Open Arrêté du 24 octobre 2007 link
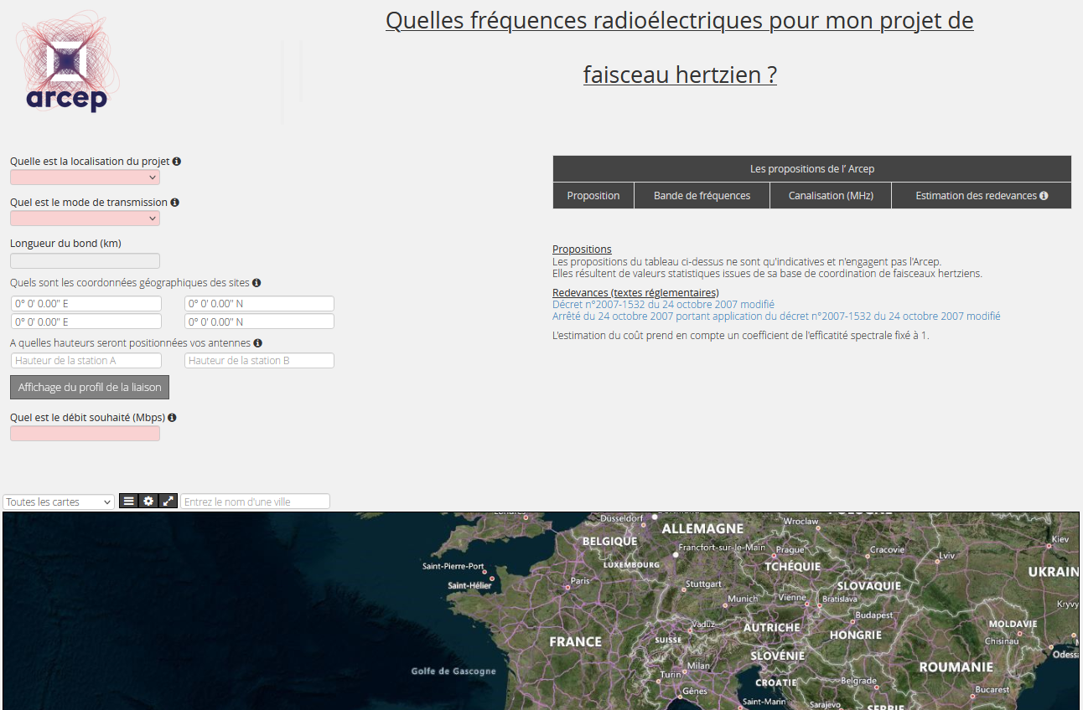1083x710 pixels. pos(775,316)
